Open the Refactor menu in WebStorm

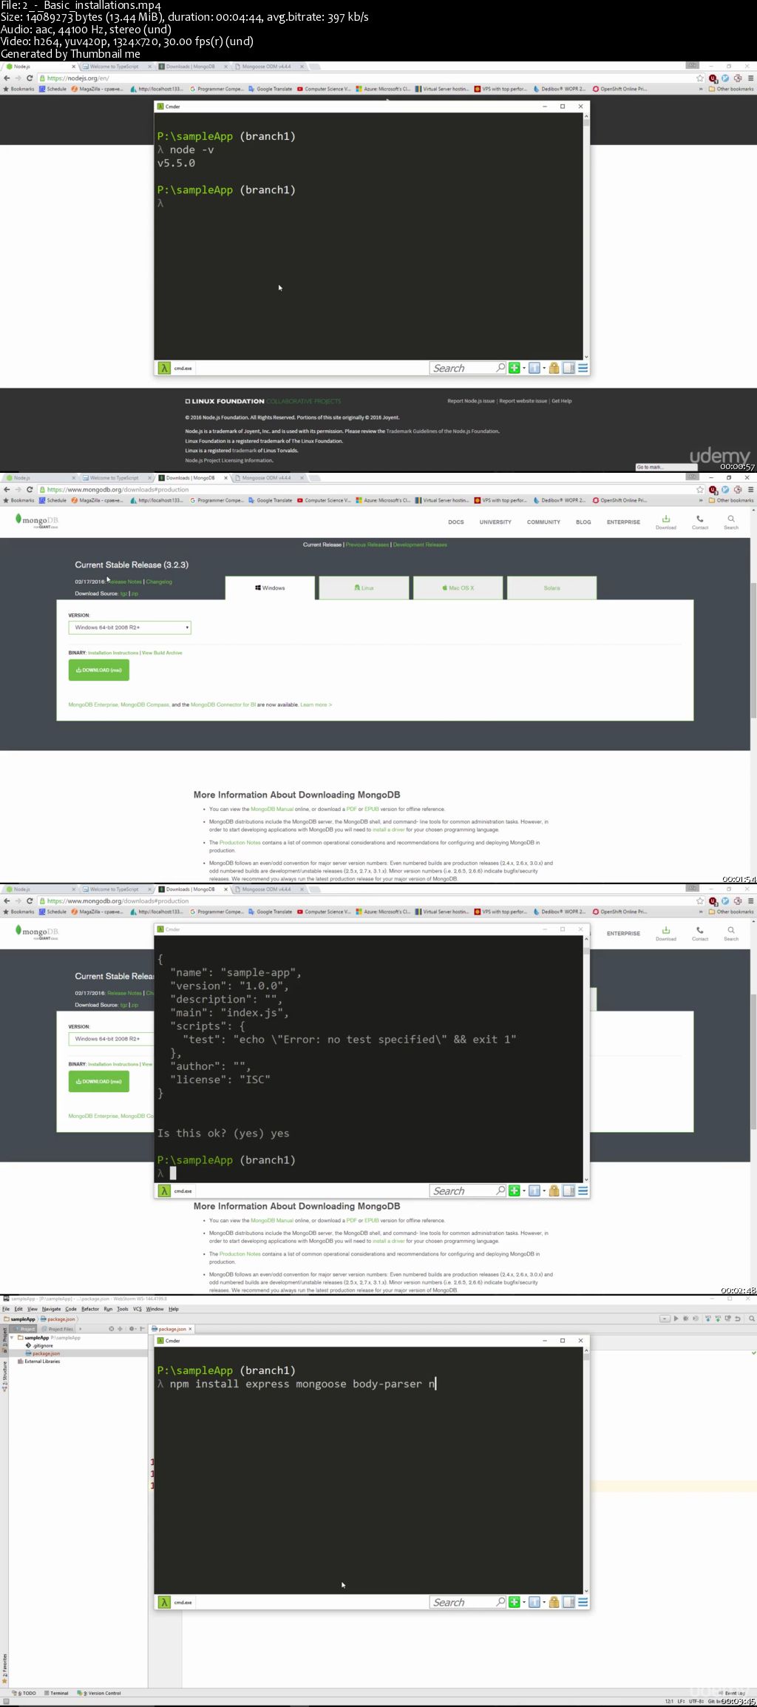click(x=90, y=1309)
